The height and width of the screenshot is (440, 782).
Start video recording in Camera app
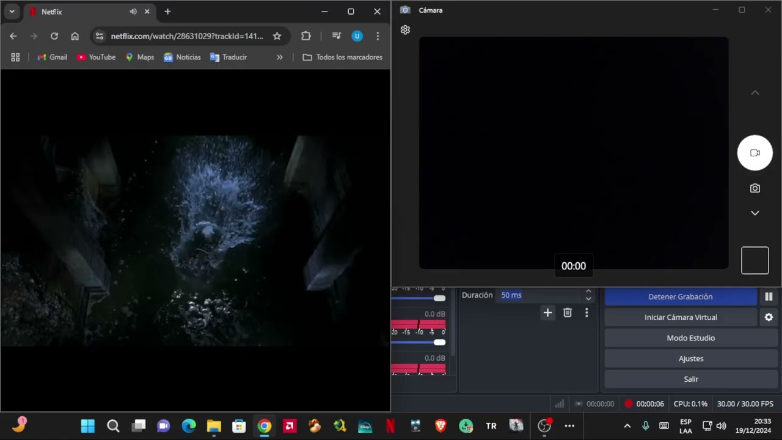click(755, 153)
